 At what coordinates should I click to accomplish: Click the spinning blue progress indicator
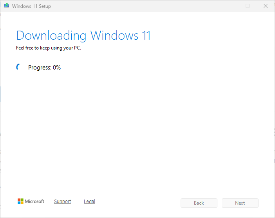pos(18,67)
